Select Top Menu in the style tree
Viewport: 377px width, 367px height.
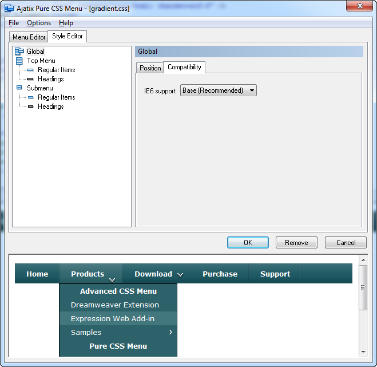point(41,61)
